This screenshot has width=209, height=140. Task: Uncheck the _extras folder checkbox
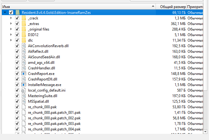click(x=17, y=24)
